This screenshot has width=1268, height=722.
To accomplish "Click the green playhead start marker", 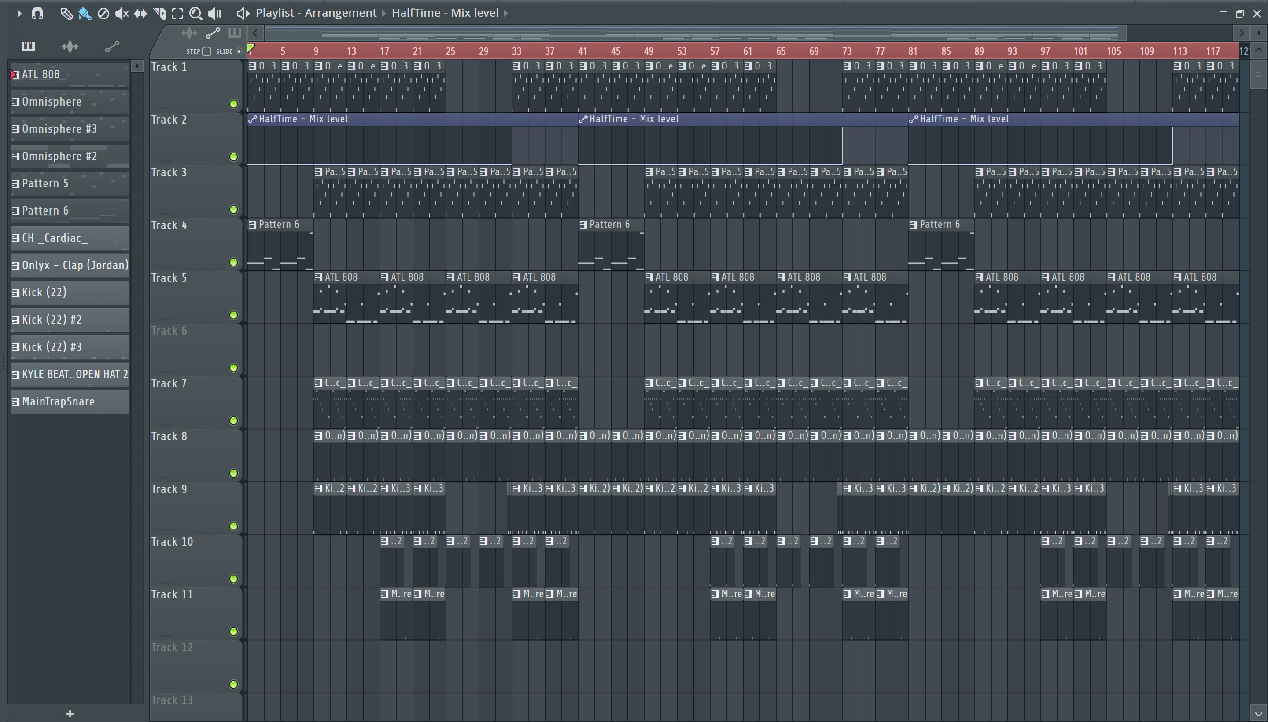I will click(251, 48).
